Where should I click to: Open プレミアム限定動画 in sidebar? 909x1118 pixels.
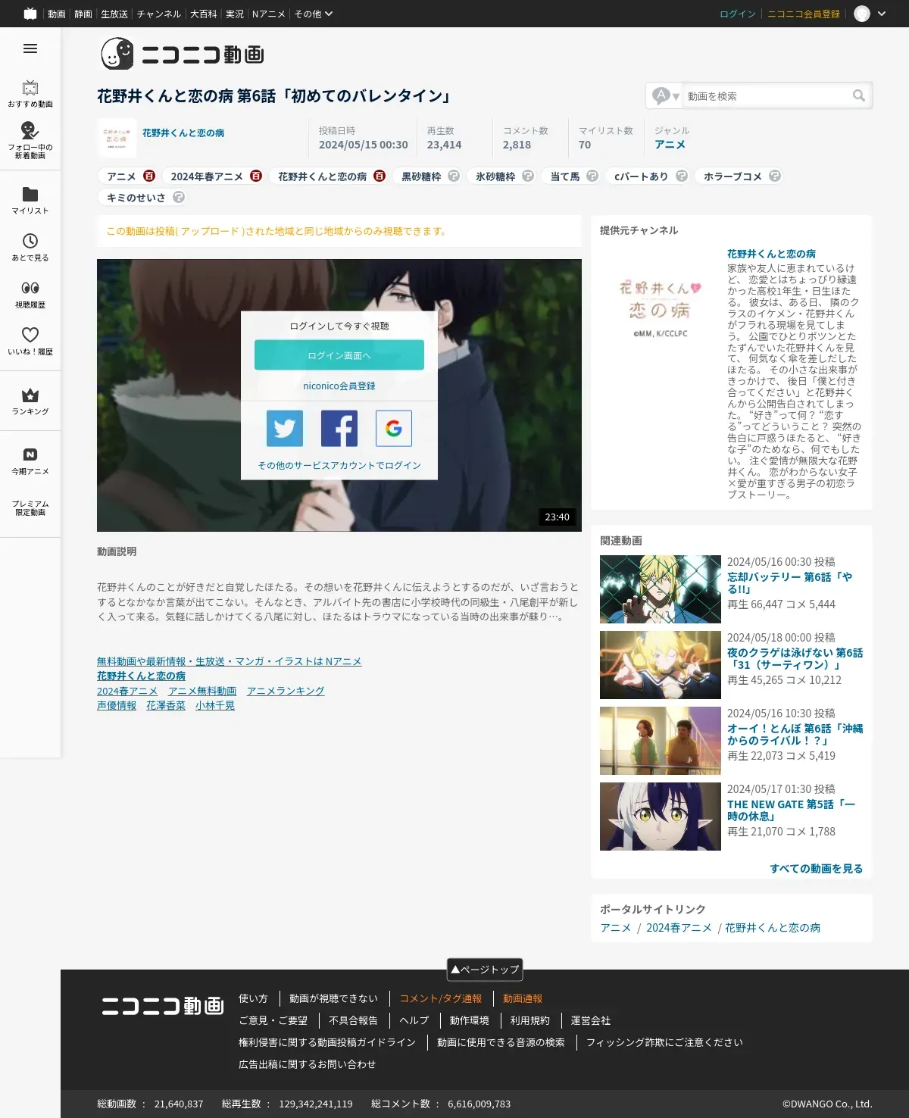(30, 507)
